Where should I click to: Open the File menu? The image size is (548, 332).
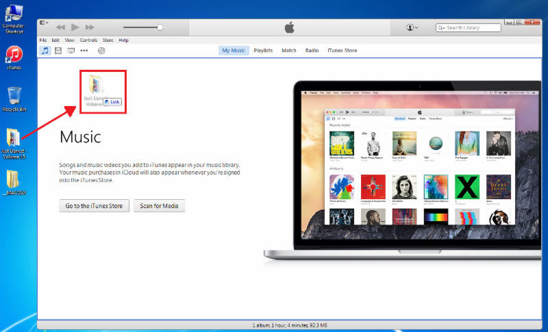click(43, 40)
